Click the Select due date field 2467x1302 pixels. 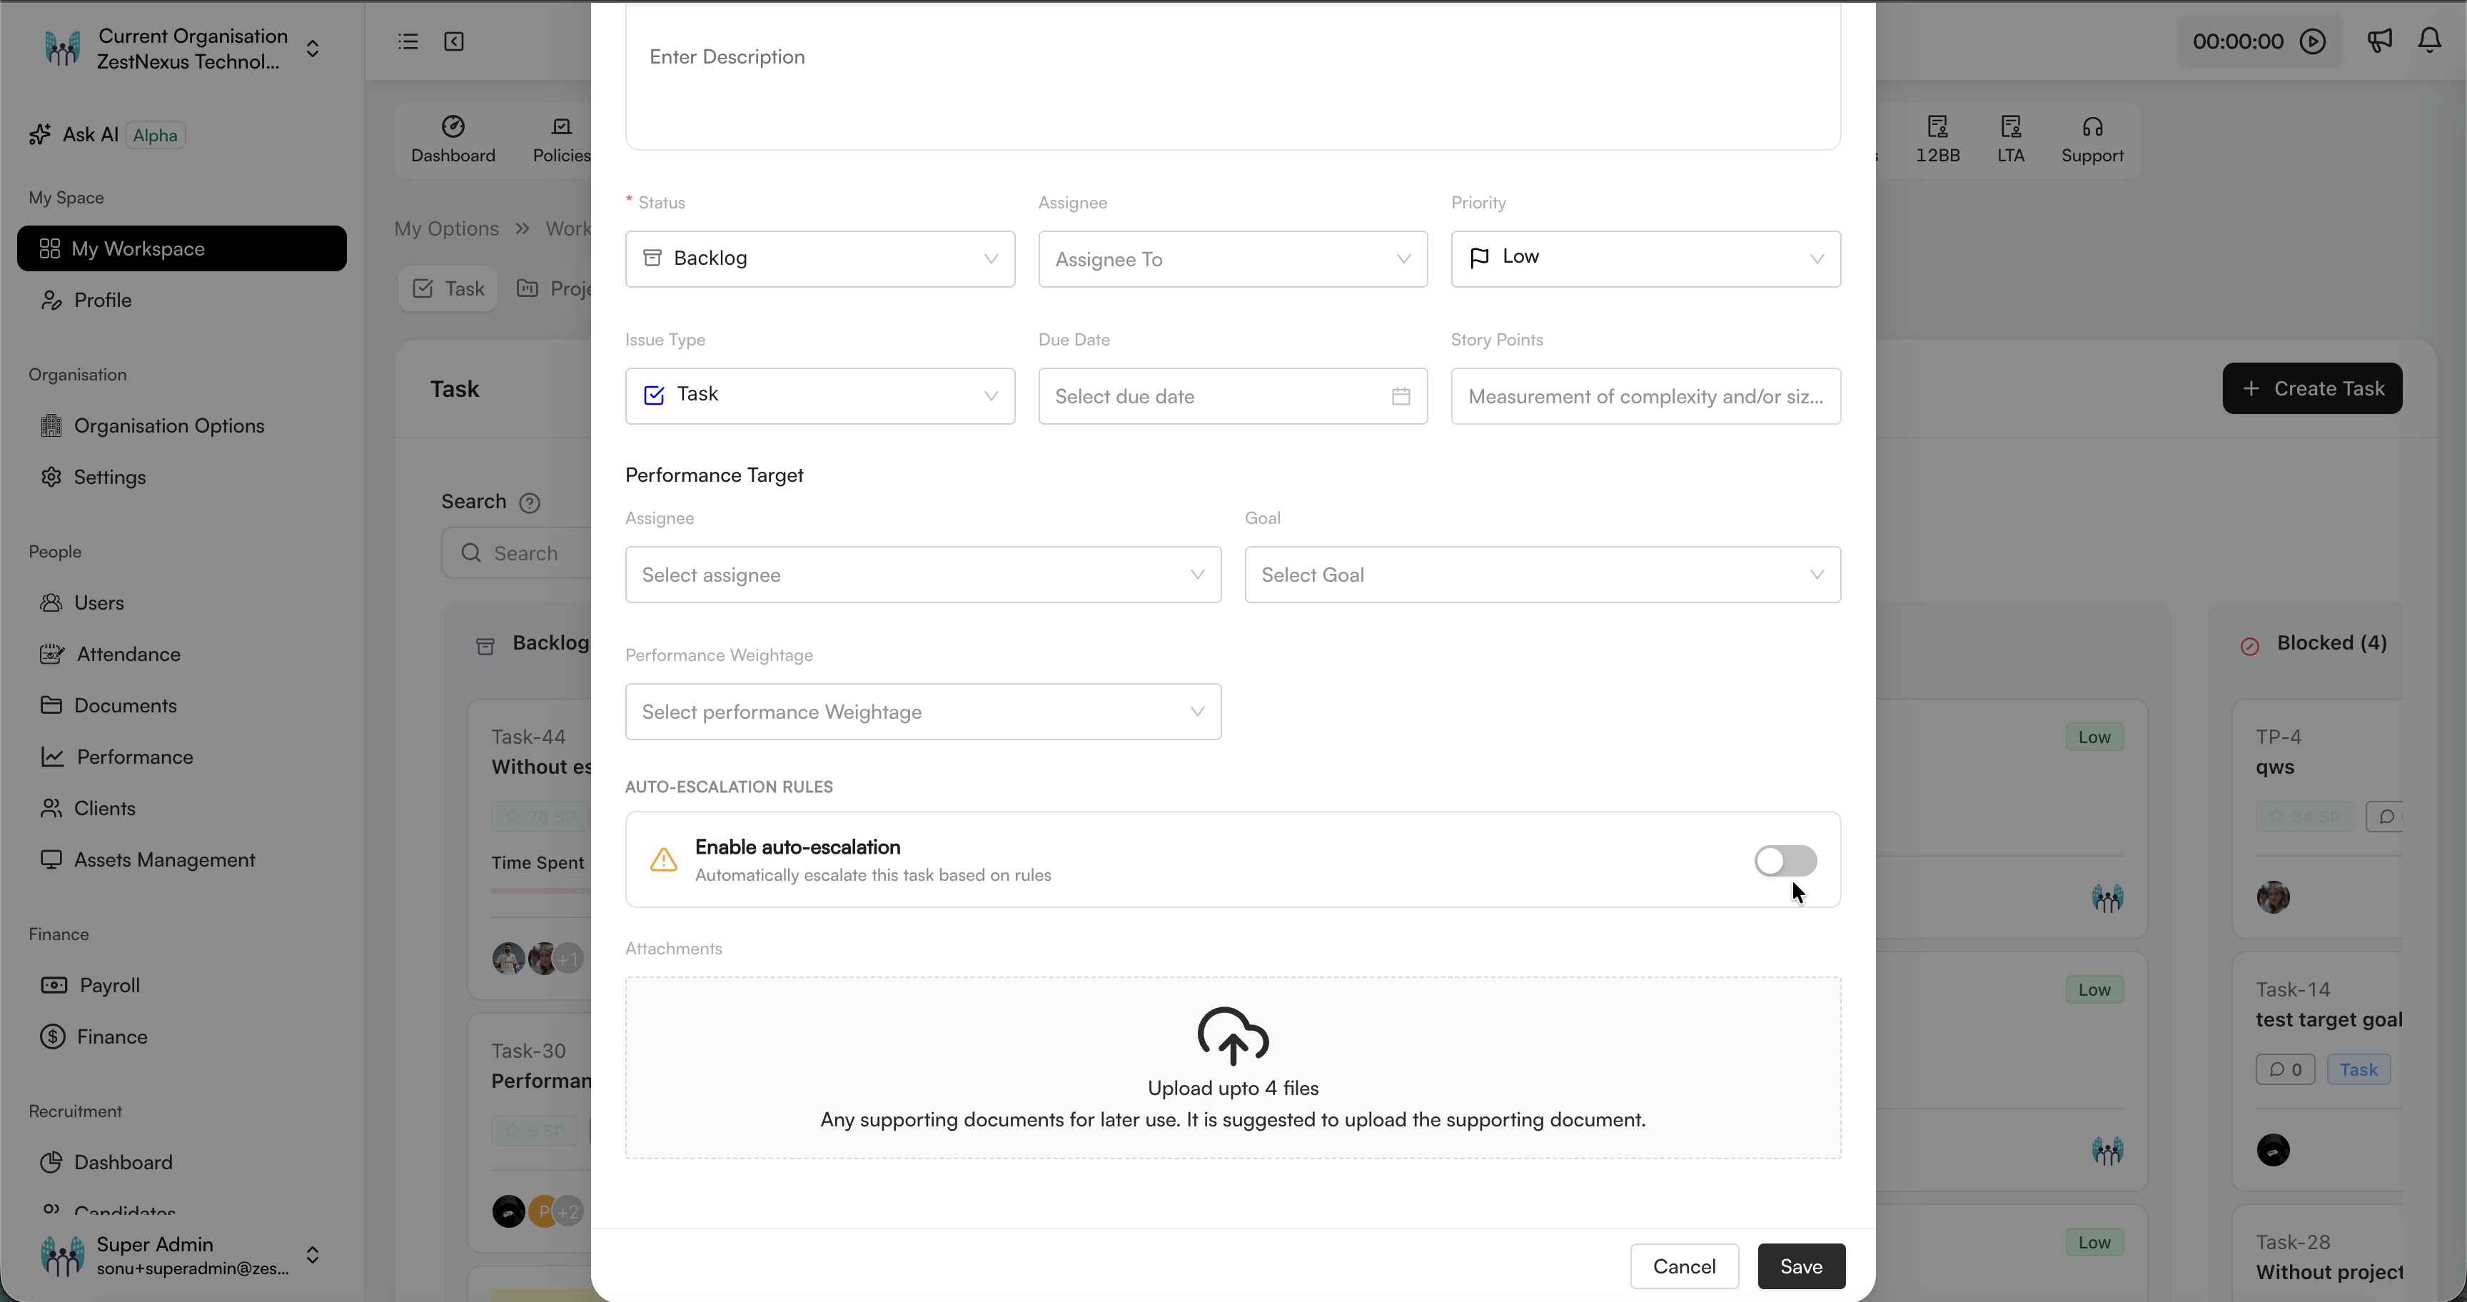[1233, 396]
